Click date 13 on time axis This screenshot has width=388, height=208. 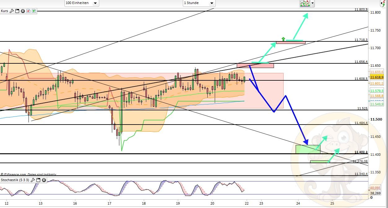pyautogui.click(x=41, y=203)
